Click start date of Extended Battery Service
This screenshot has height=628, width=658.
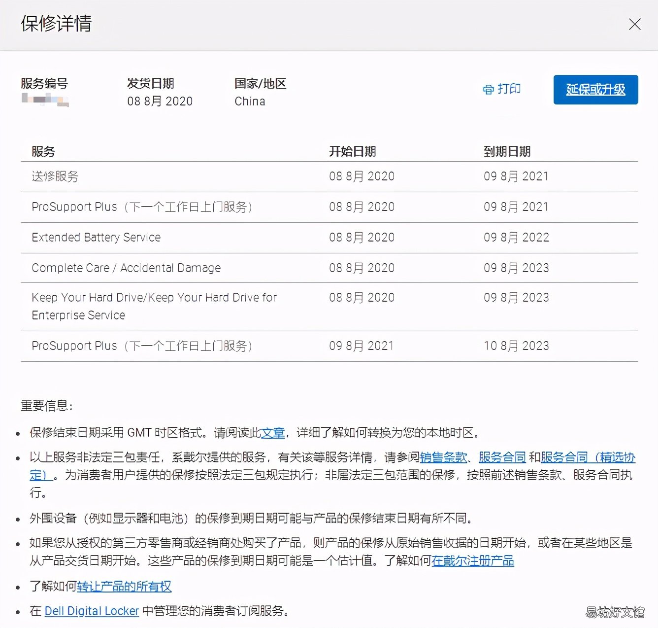(x=362, y=238)
